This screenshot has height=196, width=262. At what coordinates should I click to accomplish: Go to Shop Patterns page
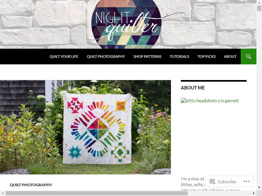[147, 57]
